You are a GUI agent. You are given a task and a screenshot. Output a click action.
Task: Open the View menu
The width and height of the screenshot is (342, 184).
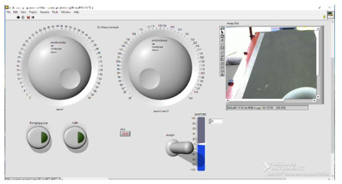point(23,12)
